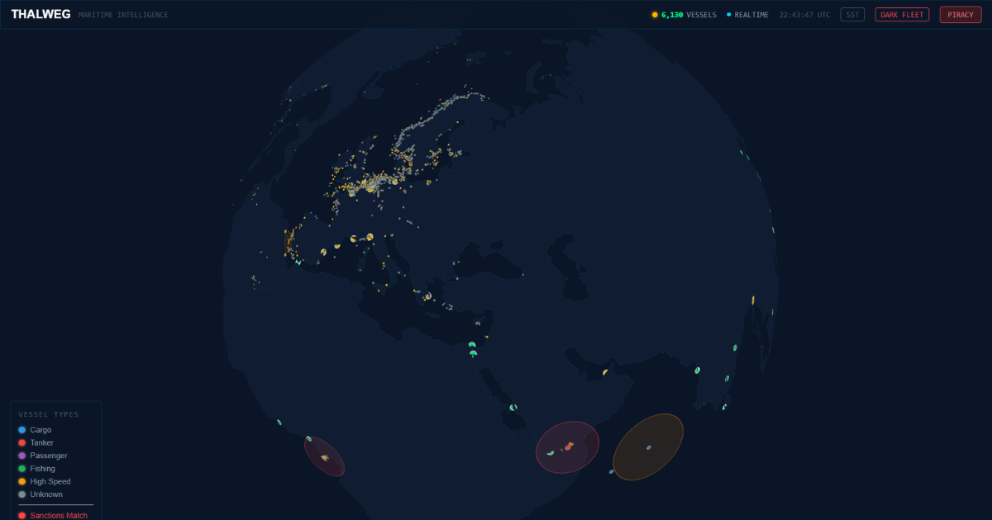Screen dimensions: 992x520
Task: Select High Speed in the legend
Action: (x=43, y=481)
